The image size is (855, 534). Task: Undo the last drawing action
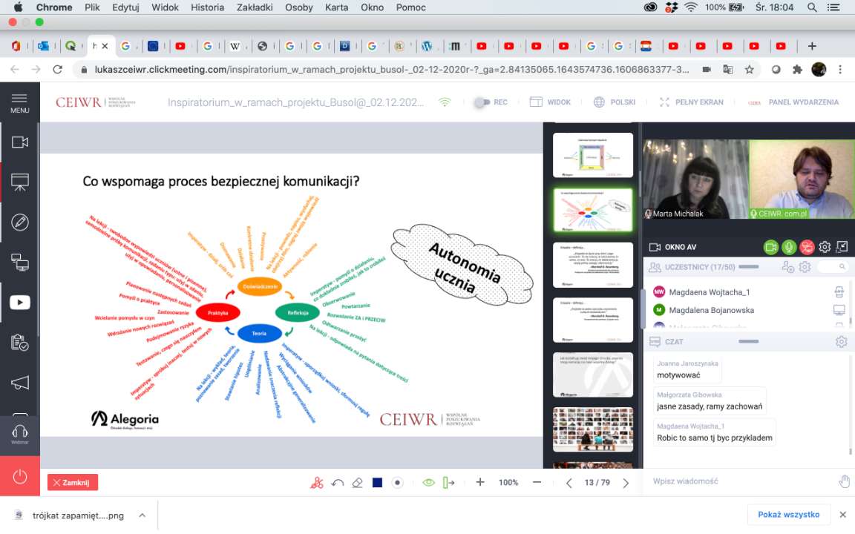[338, 483]
